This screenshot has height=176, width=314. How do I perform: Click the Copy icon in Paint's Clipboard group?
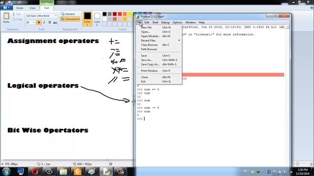[x=14, y=19]
